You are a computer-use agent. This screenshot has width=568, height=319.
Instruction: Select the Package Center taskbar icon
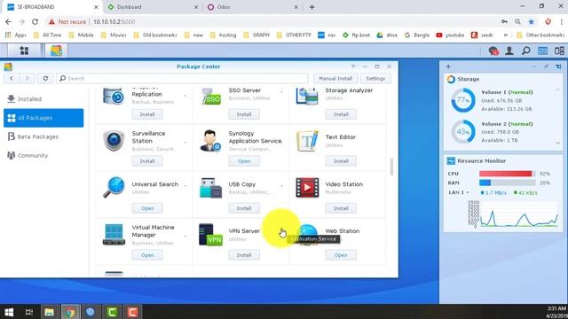pyautogui.click(x=56, y=51)
